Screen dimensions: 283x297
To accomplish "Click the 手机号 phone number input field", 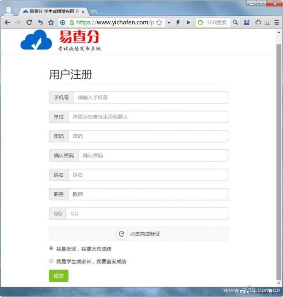I will [x=150, y=97].
